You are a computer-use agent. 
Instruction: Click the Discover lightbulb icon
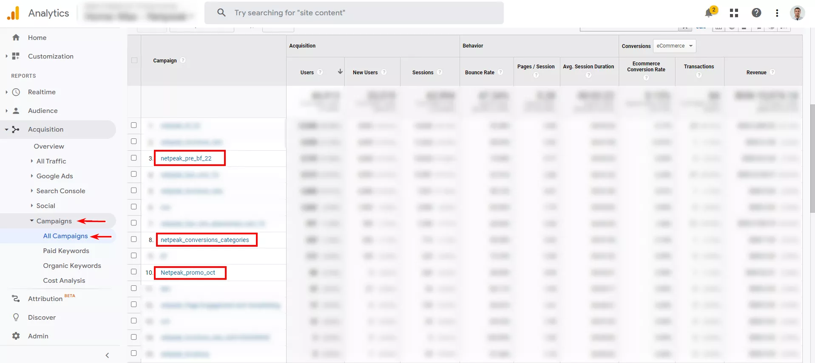click(x=16, y=317)
